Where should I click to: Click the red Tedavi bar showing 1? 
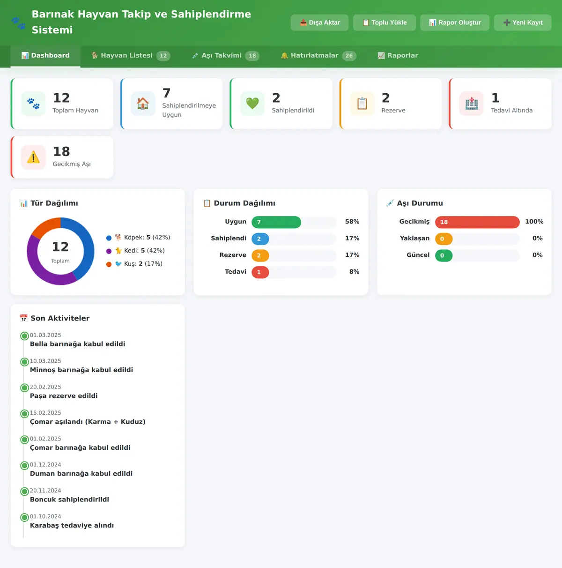click(x=260, y=272)
